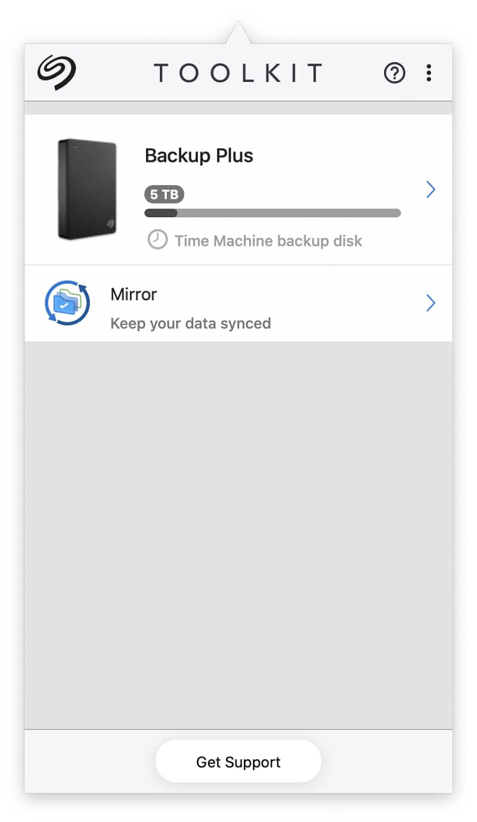Open the help question mark icon
Viewport: 477px width, 822px height.
394,73
